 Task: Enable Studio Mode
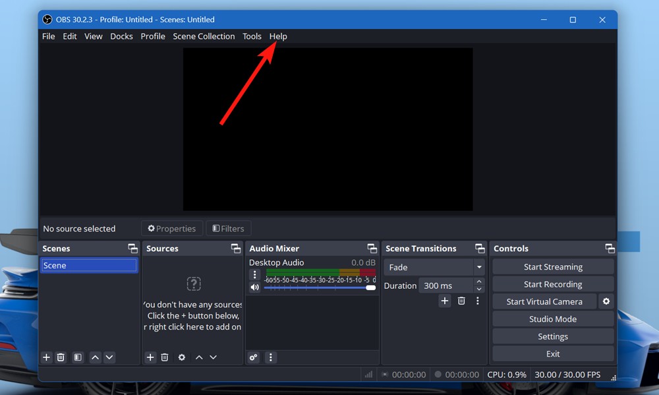[x=553, y=319]
